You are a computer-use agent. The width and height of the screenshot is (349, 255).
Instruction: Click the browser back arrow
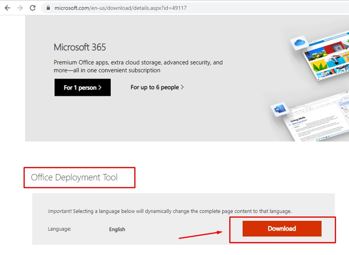pyautogui.click(x=7, y=8)
